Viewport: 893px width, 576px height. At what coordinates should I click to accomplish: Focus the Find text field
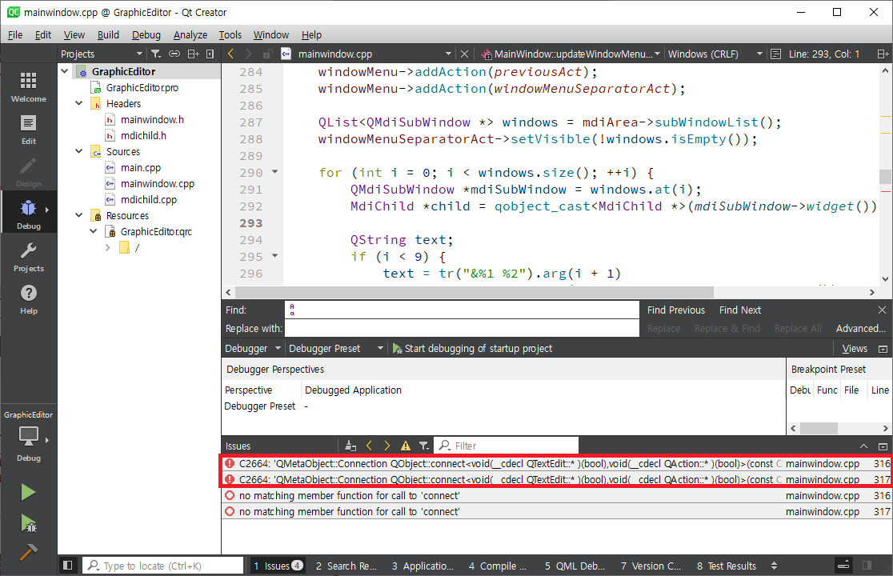(462, 310)
